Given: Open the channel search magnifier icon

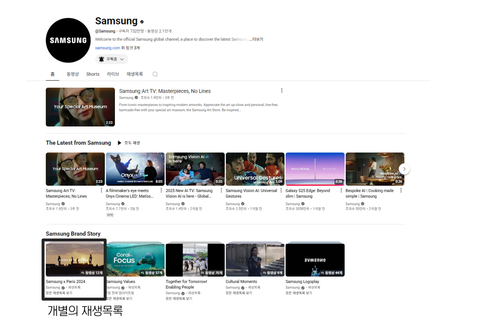Looking at the screenshot, I should click(x=155, y=74).
